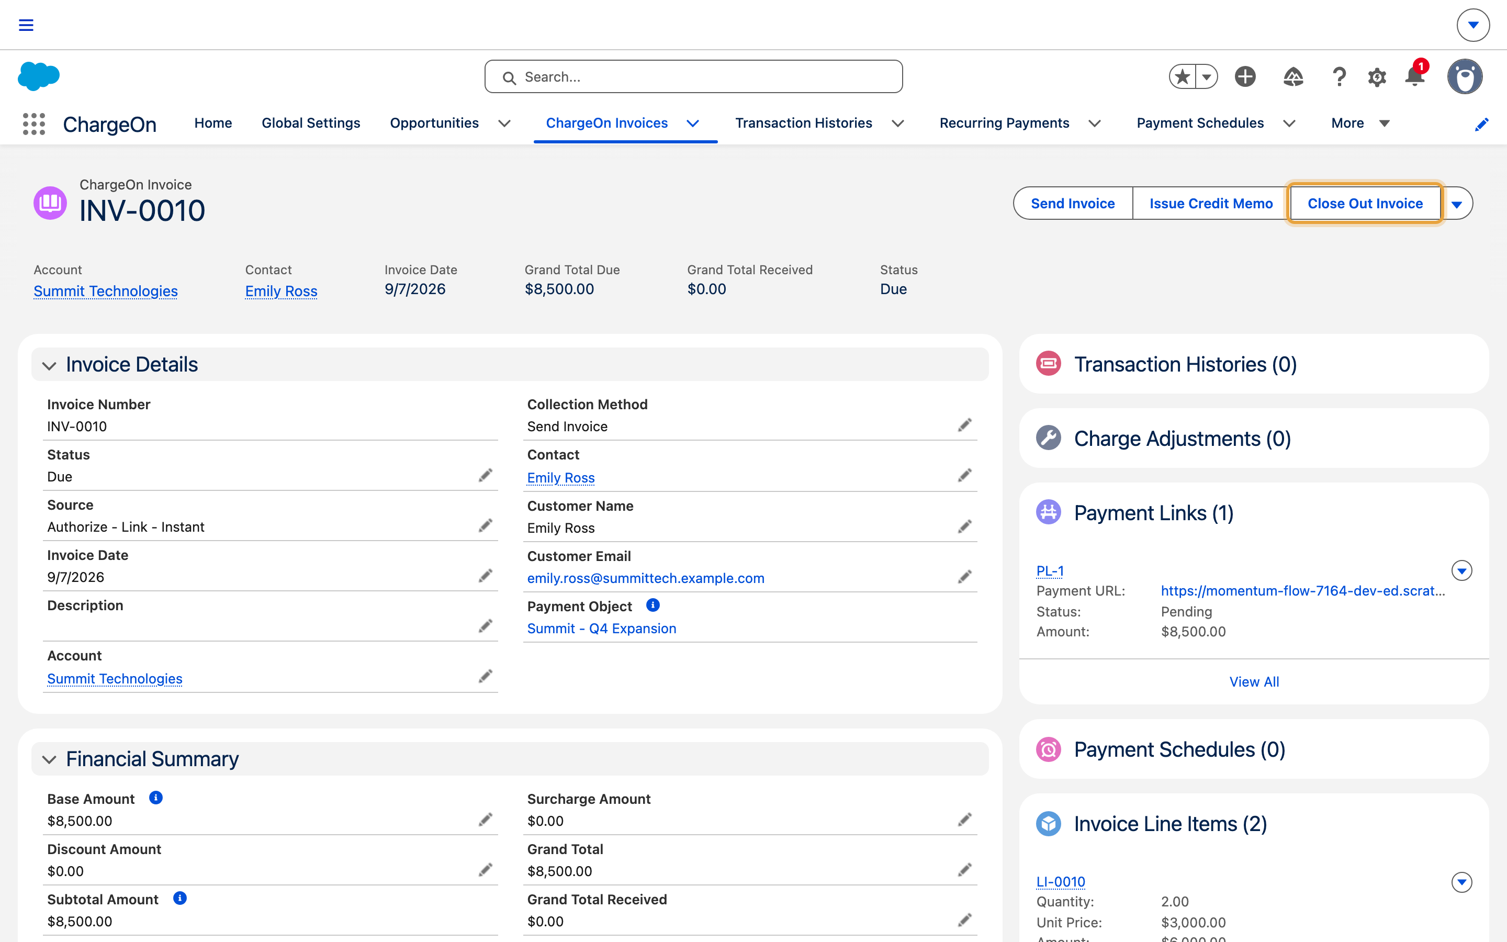Open the Global Settings tab
Image resolution: width=1507 pixels, height=942 pixels.
[x=311, y=124]
